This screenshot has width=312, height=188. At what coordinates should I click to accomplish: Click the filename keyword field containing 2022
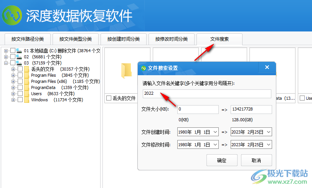click(207, 94)
